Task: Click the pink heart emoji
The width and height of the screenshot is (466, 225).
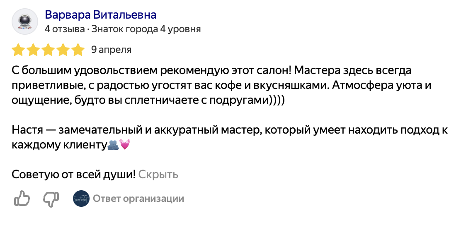Action: pos(124,144)
